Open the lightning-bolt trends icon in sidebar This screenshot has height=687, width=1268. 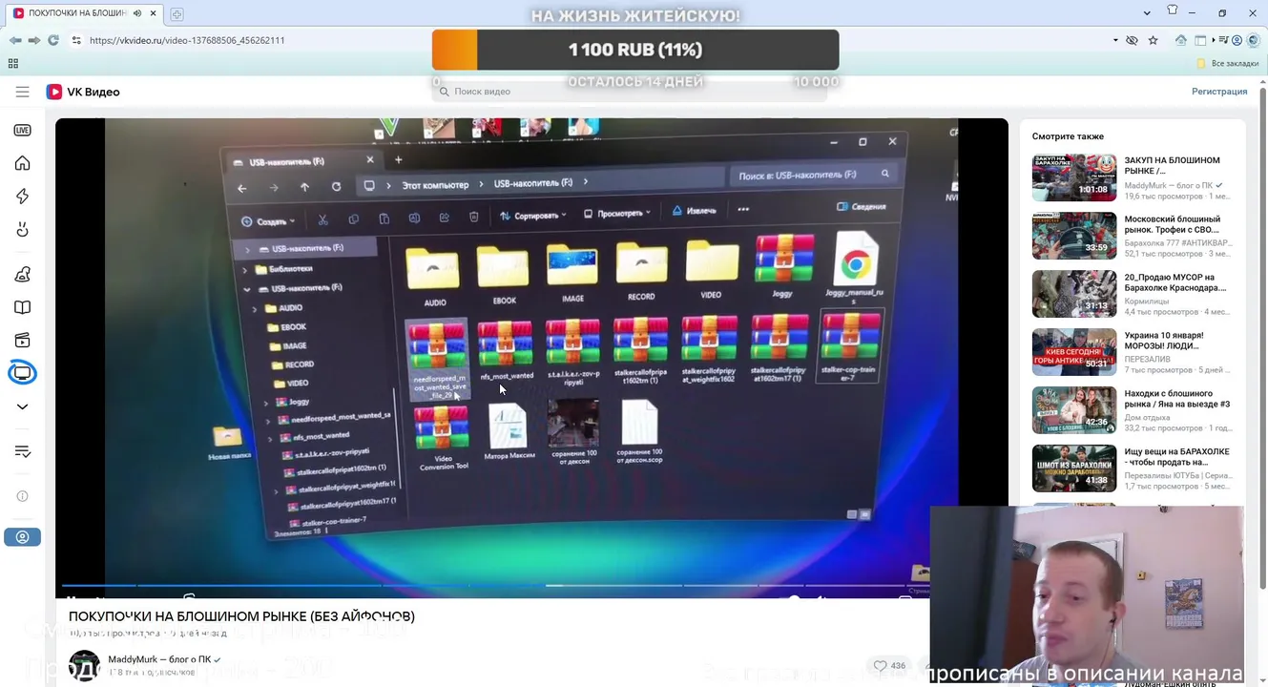22,197
